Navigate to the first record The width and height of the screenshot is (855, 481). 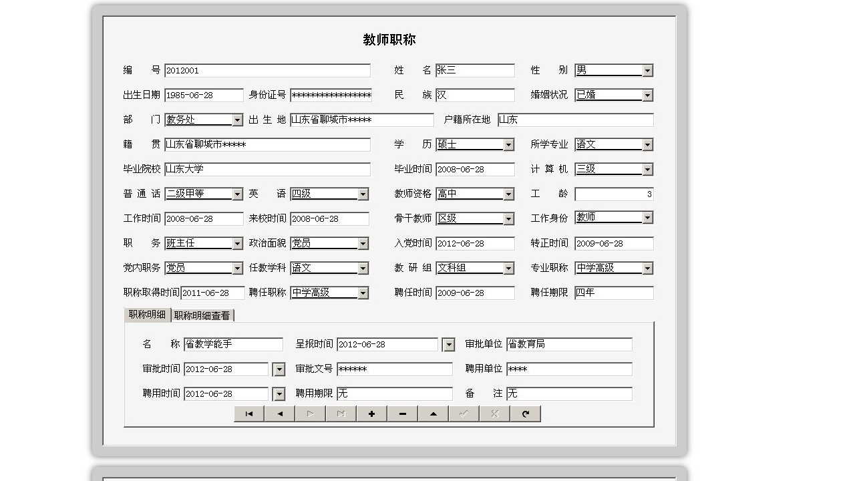click(248, 414)
